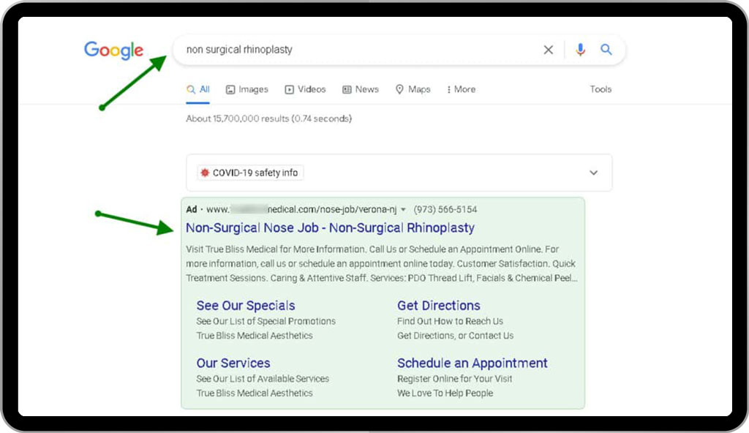Image resolution: width=749 pixels, height=433 pixels.
Task: Switch to the Images tab
Action: (247, 89)
